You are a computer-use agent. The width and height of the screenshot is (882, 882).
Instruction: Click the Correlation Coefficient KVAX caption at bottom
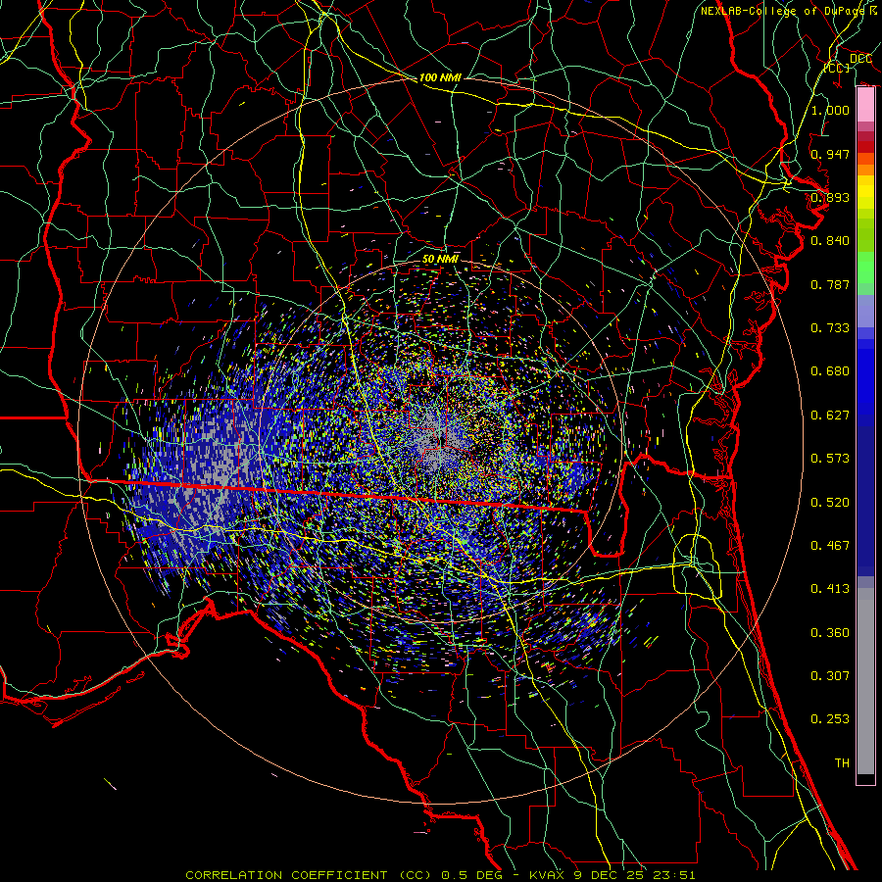point(440,875)
